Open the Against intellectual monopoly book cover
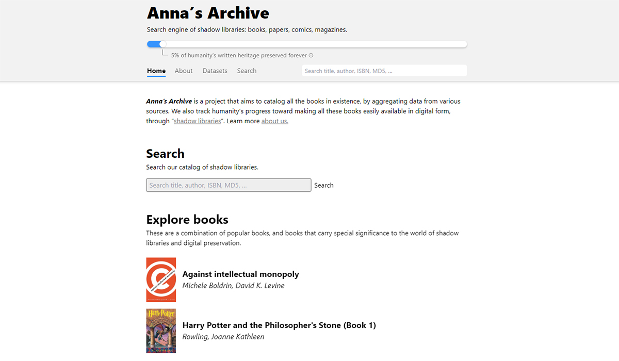The width and height of the screenshot is (619, 361). coord(161,280)
